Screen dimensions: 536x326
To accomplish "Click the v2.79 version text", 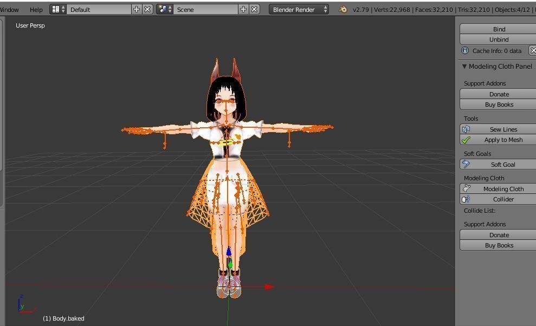I will pos(360,10).
